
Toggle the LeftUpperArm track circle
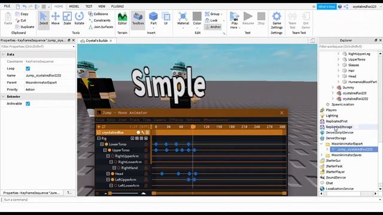click(x=113, y=180)
